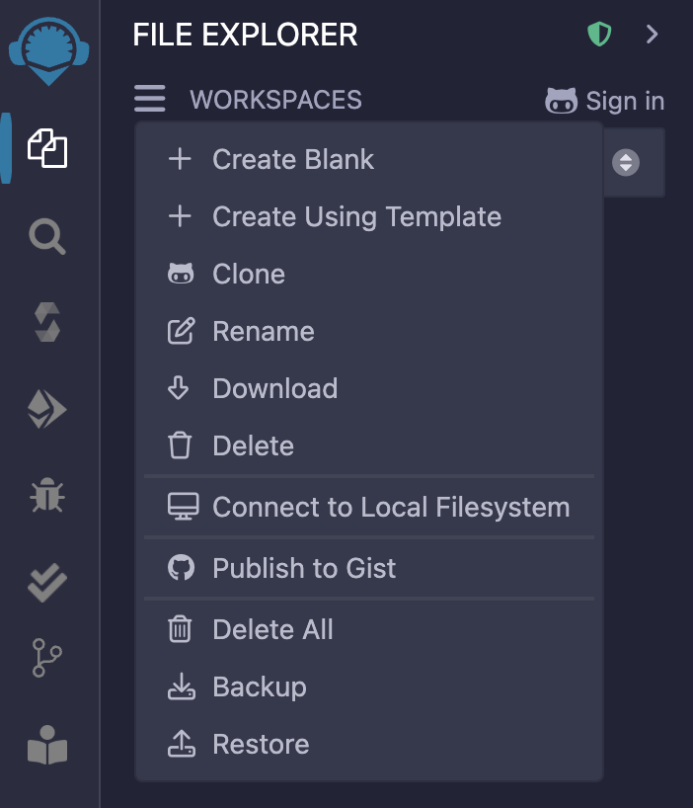Toggle the workspaces hamburger menu

point(150,100)
